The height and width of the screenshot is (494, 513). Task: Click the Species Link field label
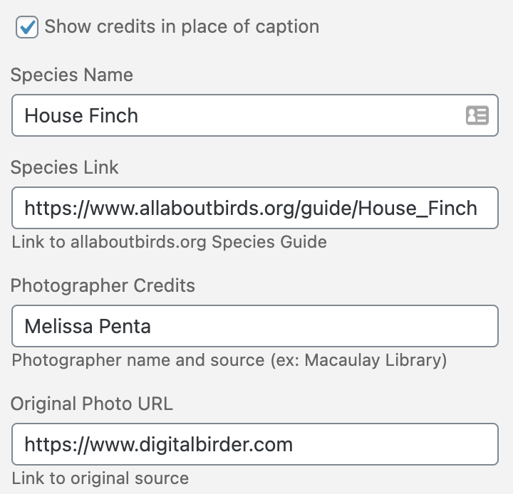[x=65, y=167]
